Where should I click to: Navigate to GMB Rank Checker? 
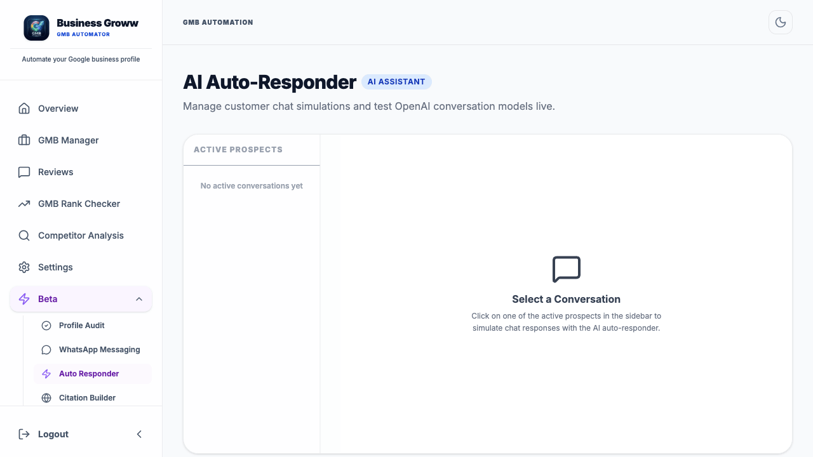[x=81, y=204]
